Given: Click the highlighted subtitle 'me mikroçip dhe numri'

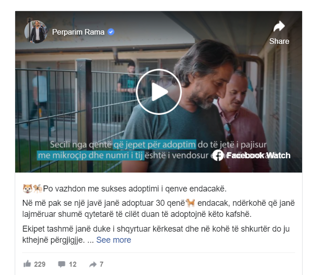Looking at the screenshot, I should point(90,155).
